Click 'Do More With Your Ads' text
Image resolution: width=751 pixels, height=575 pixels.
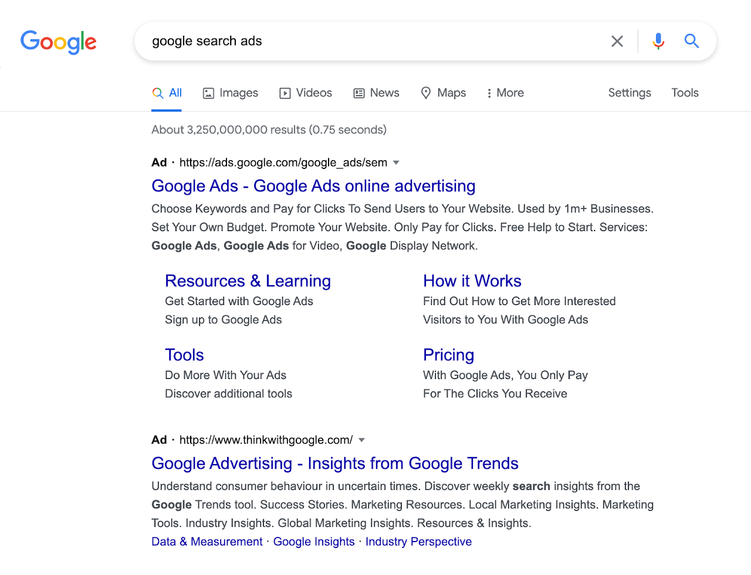225,375
